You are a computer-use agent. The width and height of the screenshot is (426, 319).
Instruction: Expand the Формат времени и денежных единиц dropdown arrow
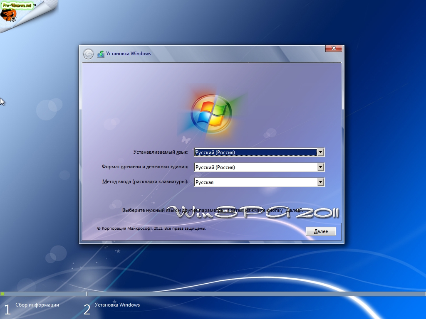pyautogui.click(x=321, y=167)
